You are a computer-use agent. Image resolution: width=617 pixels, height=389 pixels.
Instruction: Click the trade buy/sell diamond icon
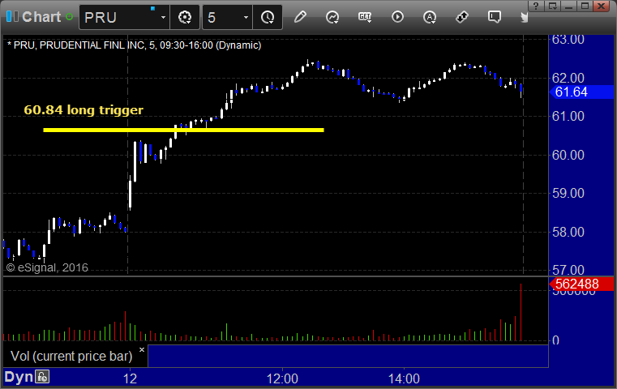coord(462,17)
